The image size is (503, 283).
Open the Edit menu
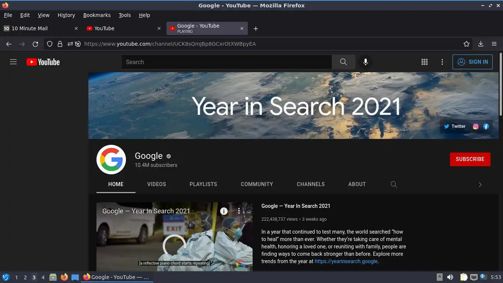point(25,15)
